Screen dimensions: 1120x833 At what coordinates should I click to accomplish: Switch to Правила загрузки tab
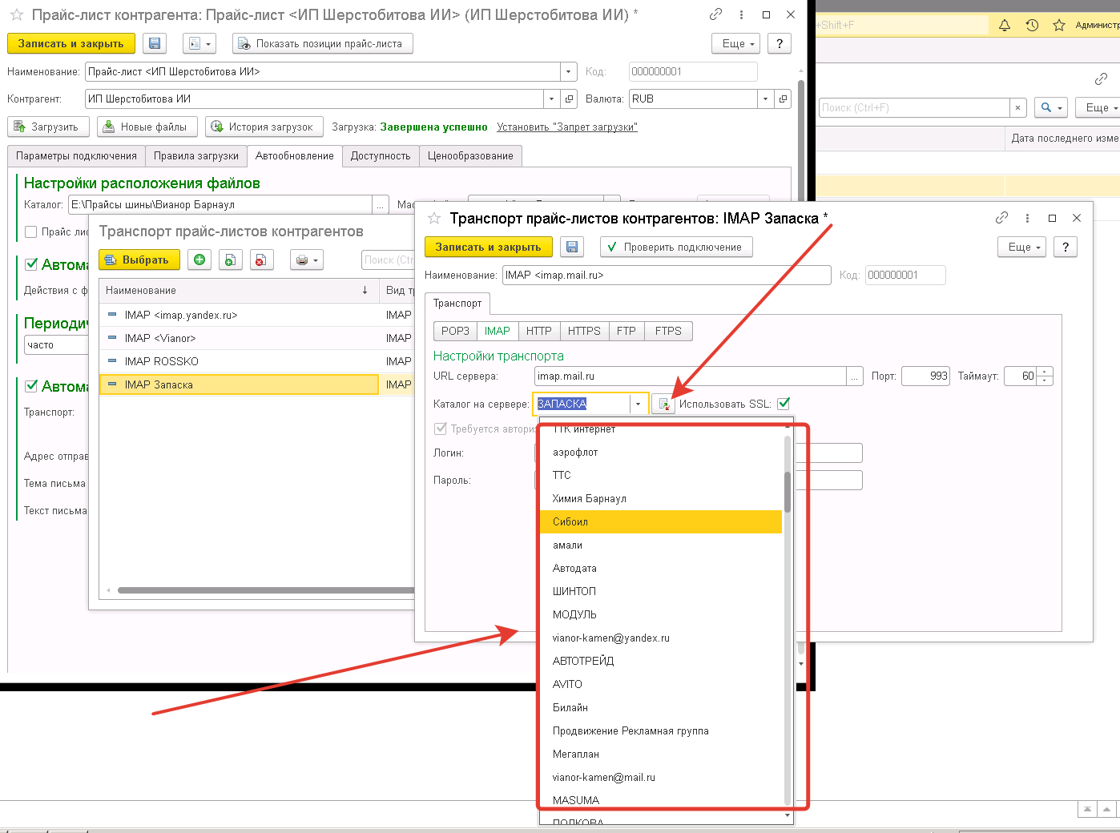(x=196, y=156)
